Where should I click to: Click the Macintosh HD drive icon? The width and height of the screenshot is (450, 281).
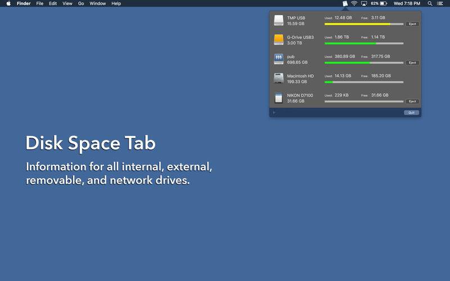(x=278, y=78)
